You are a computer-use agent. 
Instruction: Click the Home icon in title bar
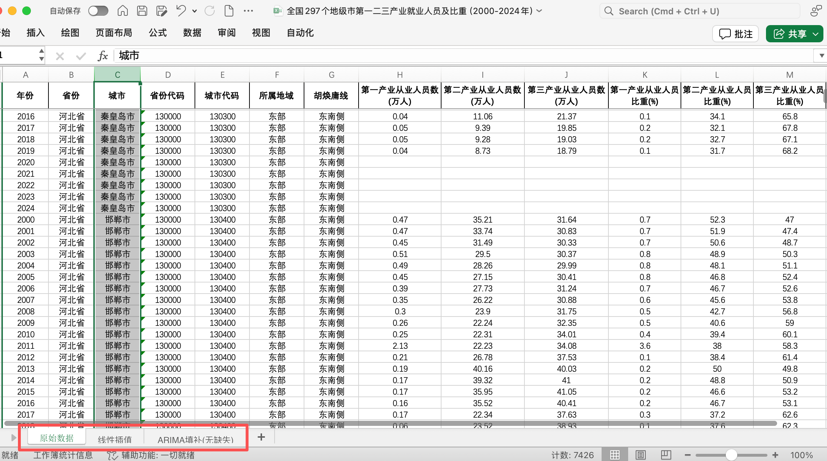coord(123,11)
